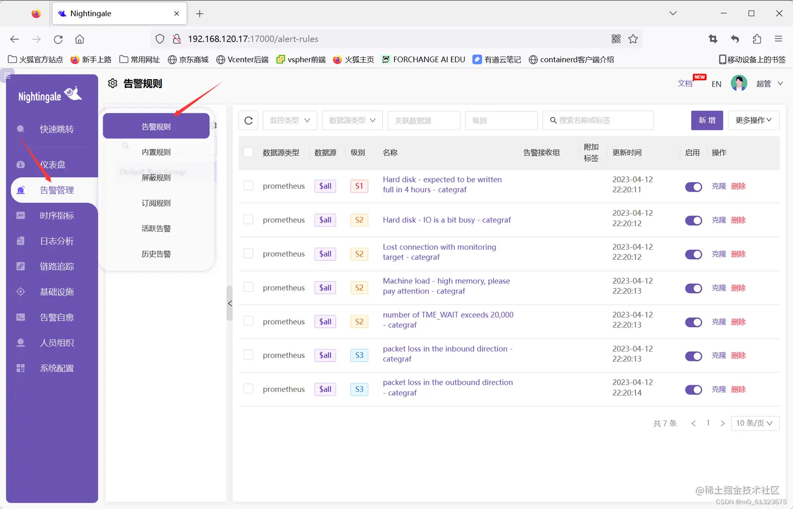The image size is (793, 509).
Task: Open 仪表盘 in the sidebar
Action: pyautogui.click(x=52, y=165)
